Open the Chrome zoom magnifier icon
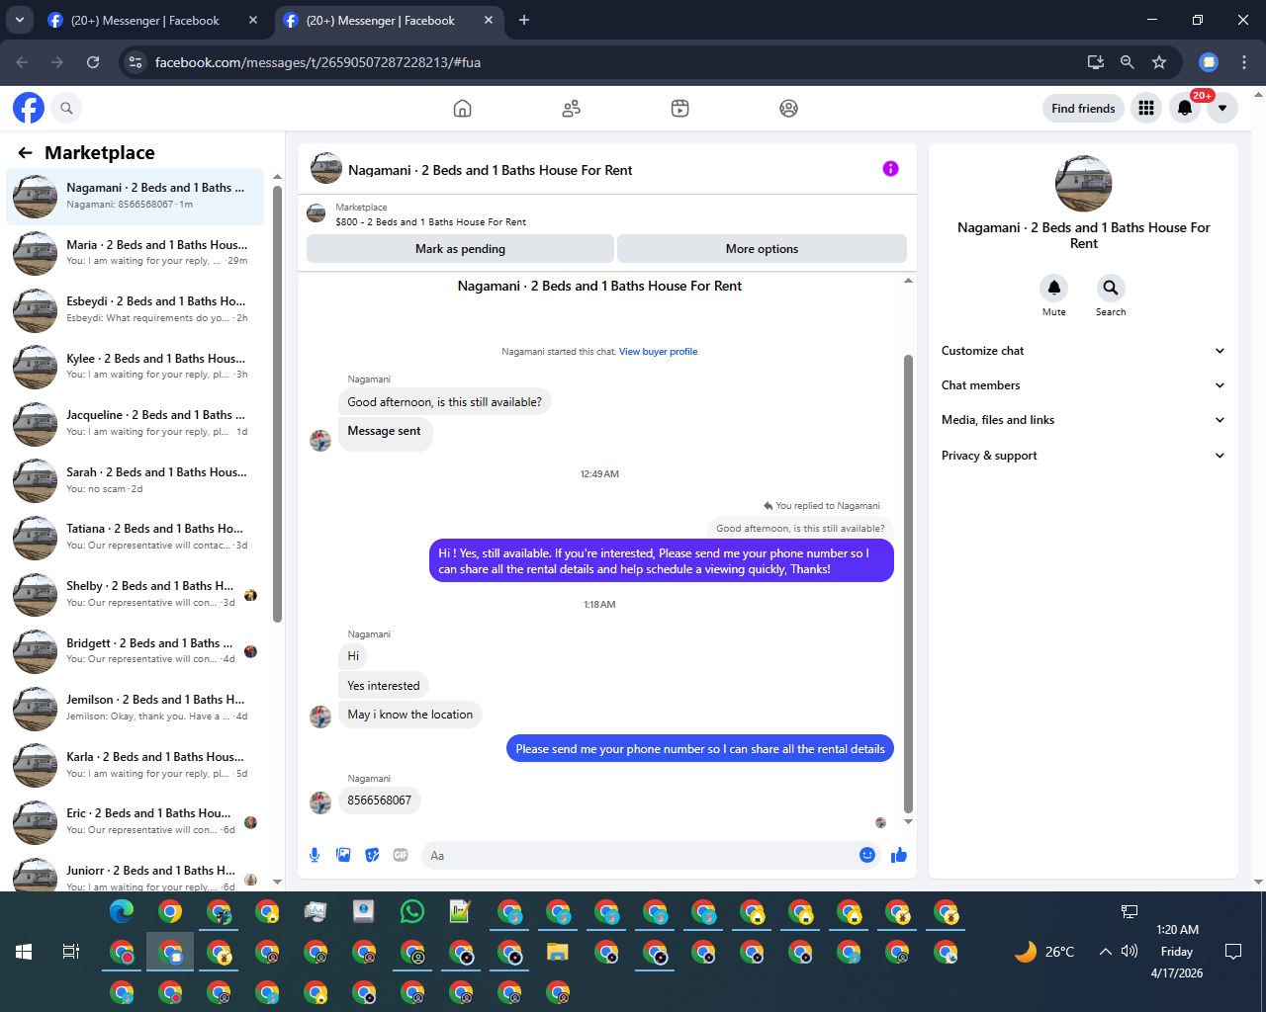The image size is (1266, 1012). point(1127,62)
